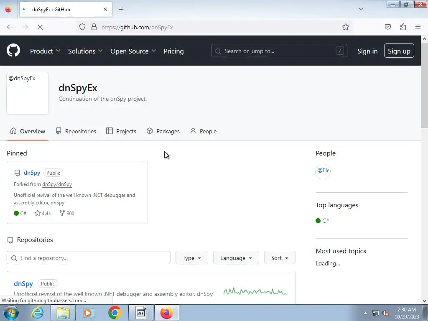This screenshot has height=321, width=428.
Task: Go back with the browser back arrow
Action: (10, 27)
